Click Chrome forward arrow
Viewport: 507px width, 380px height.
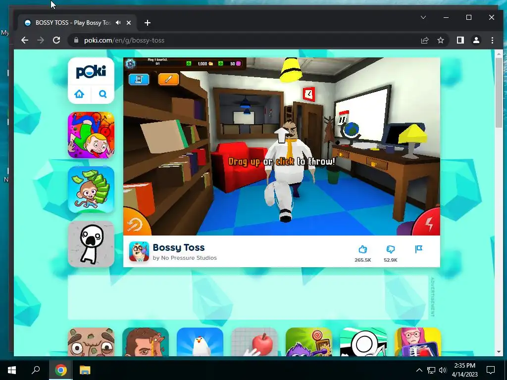tap(41, 41)
